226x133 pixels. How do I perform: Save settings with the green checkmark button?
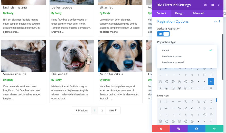pyautogui.click(x=214, y=129)
